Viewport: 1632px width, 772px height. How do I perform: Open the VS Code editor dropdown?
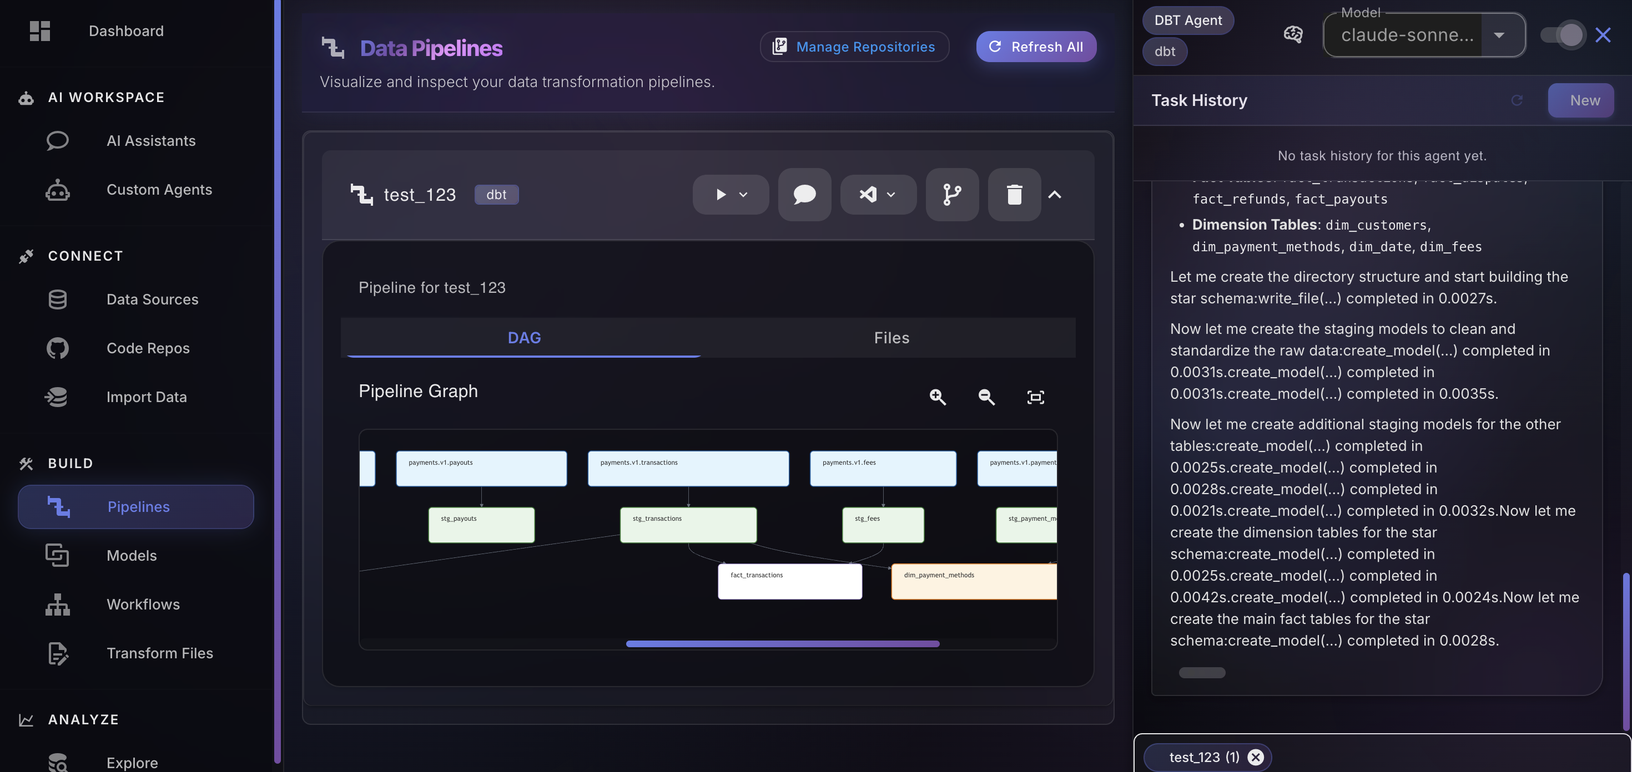(x=890, y=194)
